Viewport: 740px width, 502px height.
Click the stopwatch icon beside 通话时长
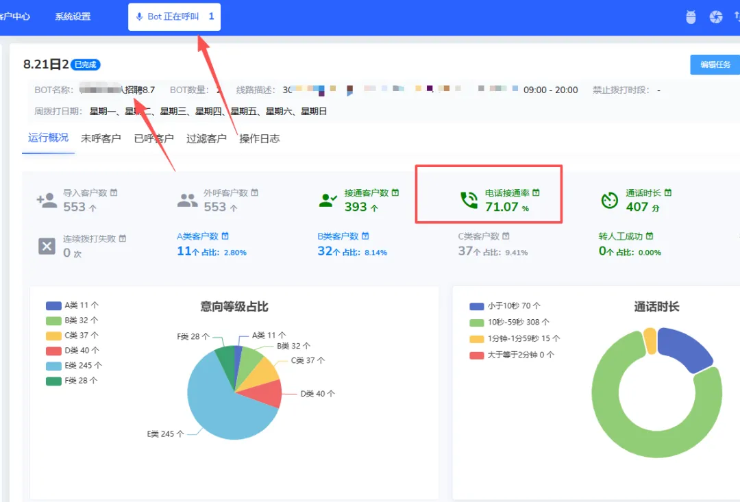[609, 199]
